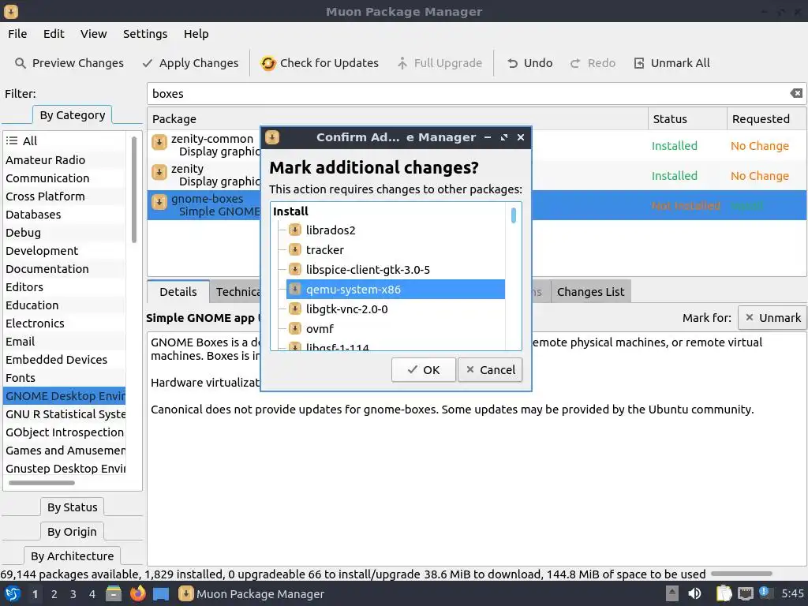The height and width of the screenshot is (606, 808).
Task: Click the Preview Changes magnifier icon
Action: (20, 63)
